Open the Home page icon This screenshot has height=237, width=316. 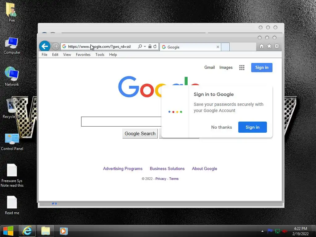[262, 46]
